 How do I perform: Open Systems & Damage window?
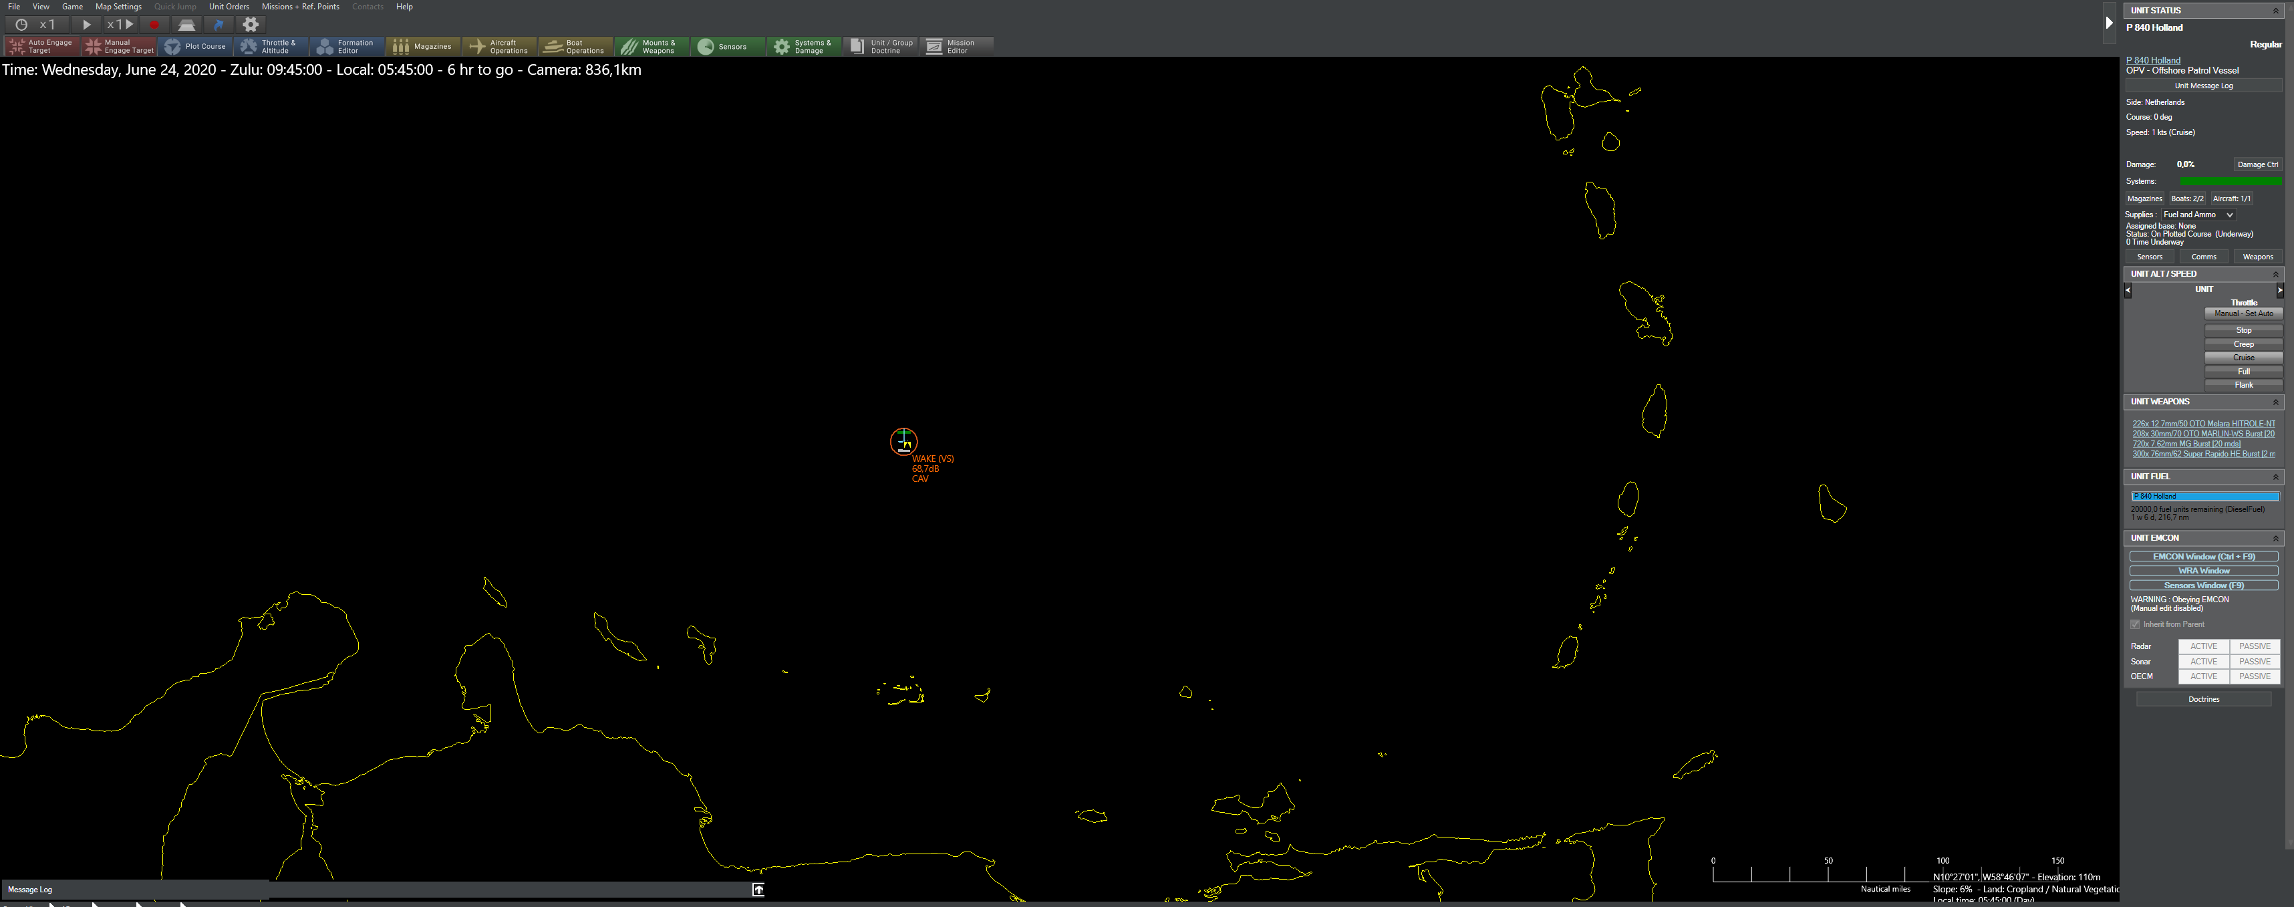coord(804,46)
